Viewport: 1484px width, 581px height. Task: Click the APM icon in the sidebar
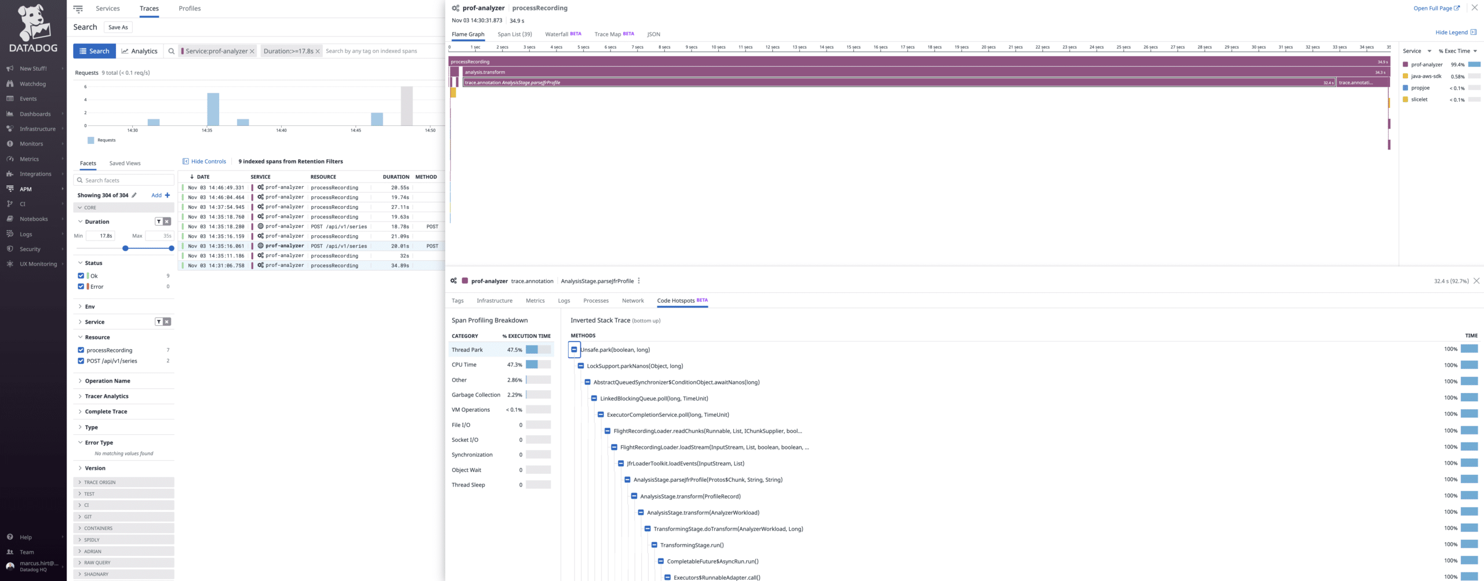pyautogui.click(x=10, y=189)
